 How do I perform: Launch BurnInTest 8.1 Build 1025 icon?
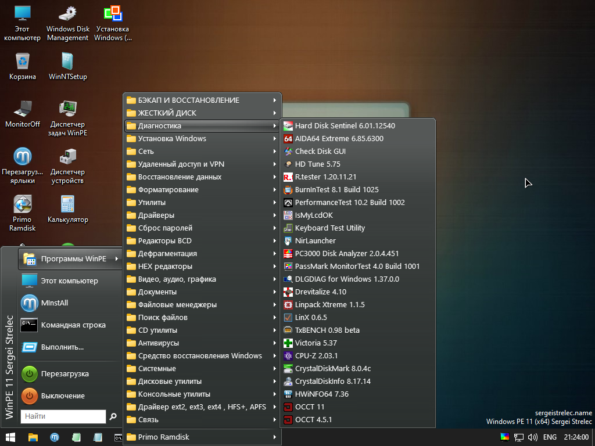tap(288, 190)
